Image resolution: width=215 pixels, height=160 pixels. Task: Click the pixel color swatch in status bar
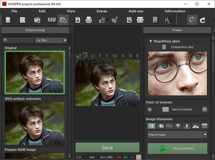coord(138,157)
